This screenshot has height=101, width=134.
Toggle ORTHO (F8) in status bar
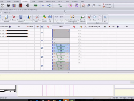point(123,98)
